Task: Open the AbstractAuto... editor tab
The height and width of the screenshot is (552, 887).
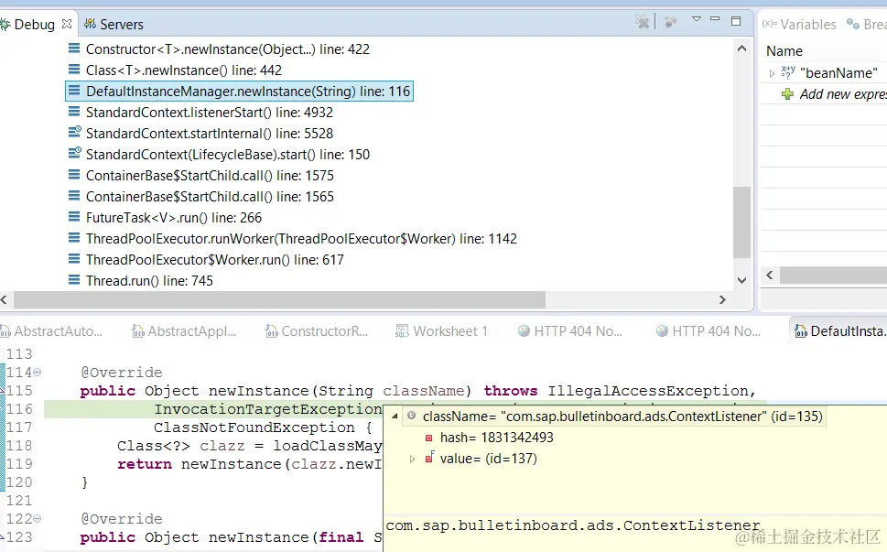Action: (51, 331)
